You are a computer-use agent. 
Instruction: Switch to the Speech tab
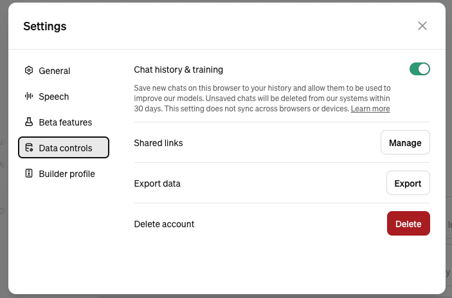[64, 96]
